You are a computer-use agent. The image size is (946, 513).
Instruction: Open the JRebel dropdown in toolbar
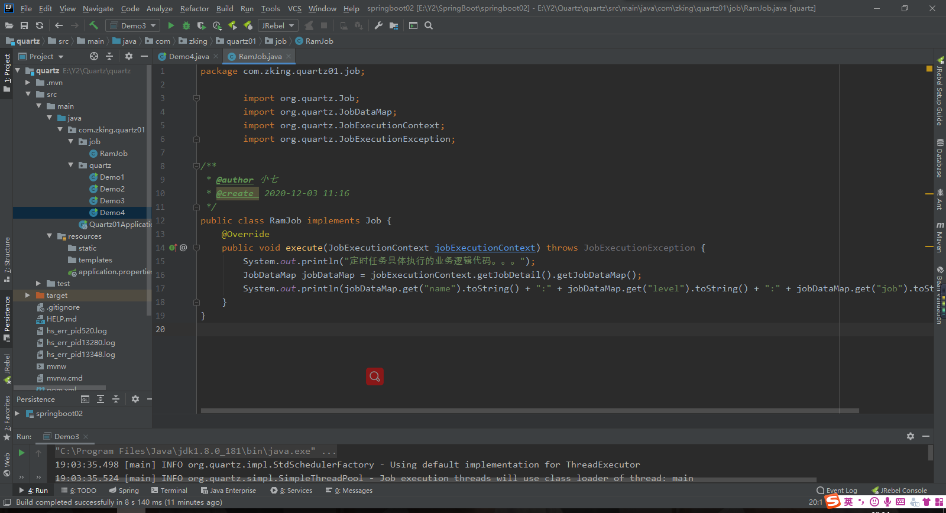click(x=277, y=25)
